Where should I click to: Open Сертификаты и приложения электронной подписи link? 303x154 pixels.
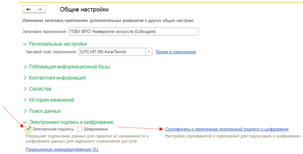227,129
